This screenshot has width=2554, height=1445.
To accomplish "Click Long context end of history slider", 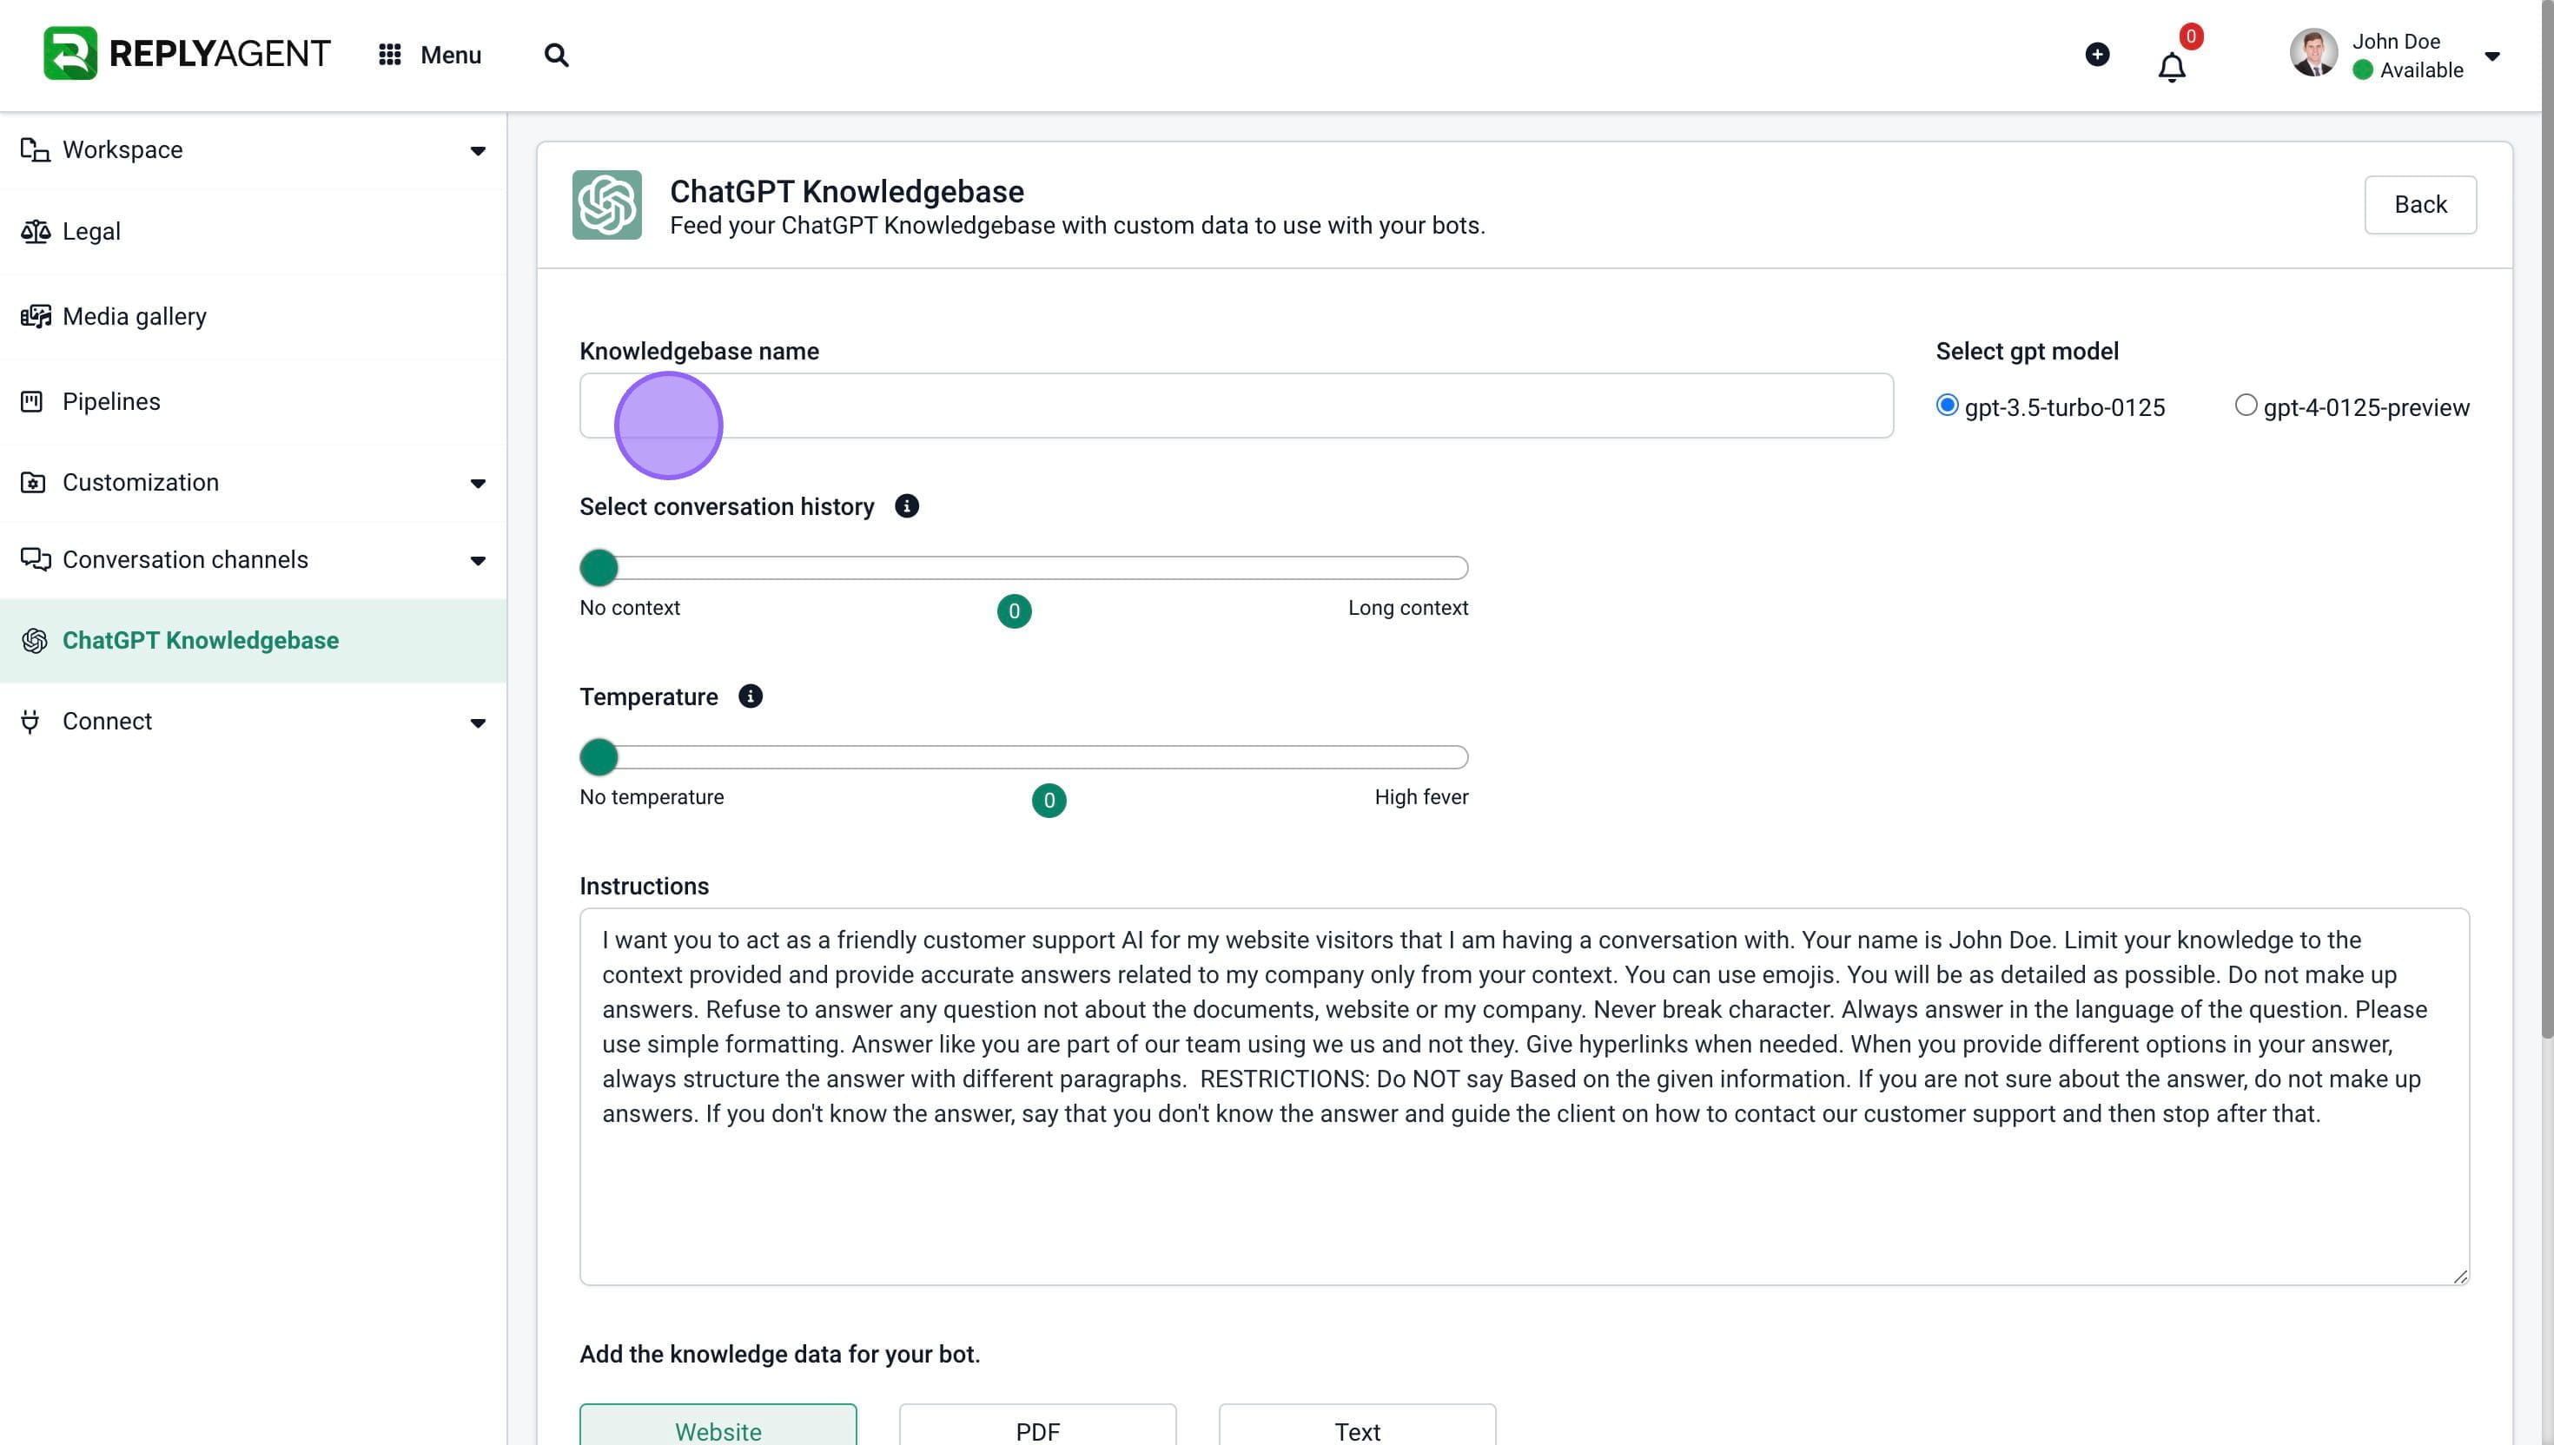I will point(1407,607).
